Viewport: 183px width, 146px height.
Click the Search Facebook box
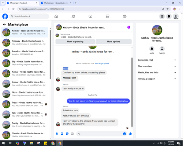pyautogui.click(x=29, y=16)
